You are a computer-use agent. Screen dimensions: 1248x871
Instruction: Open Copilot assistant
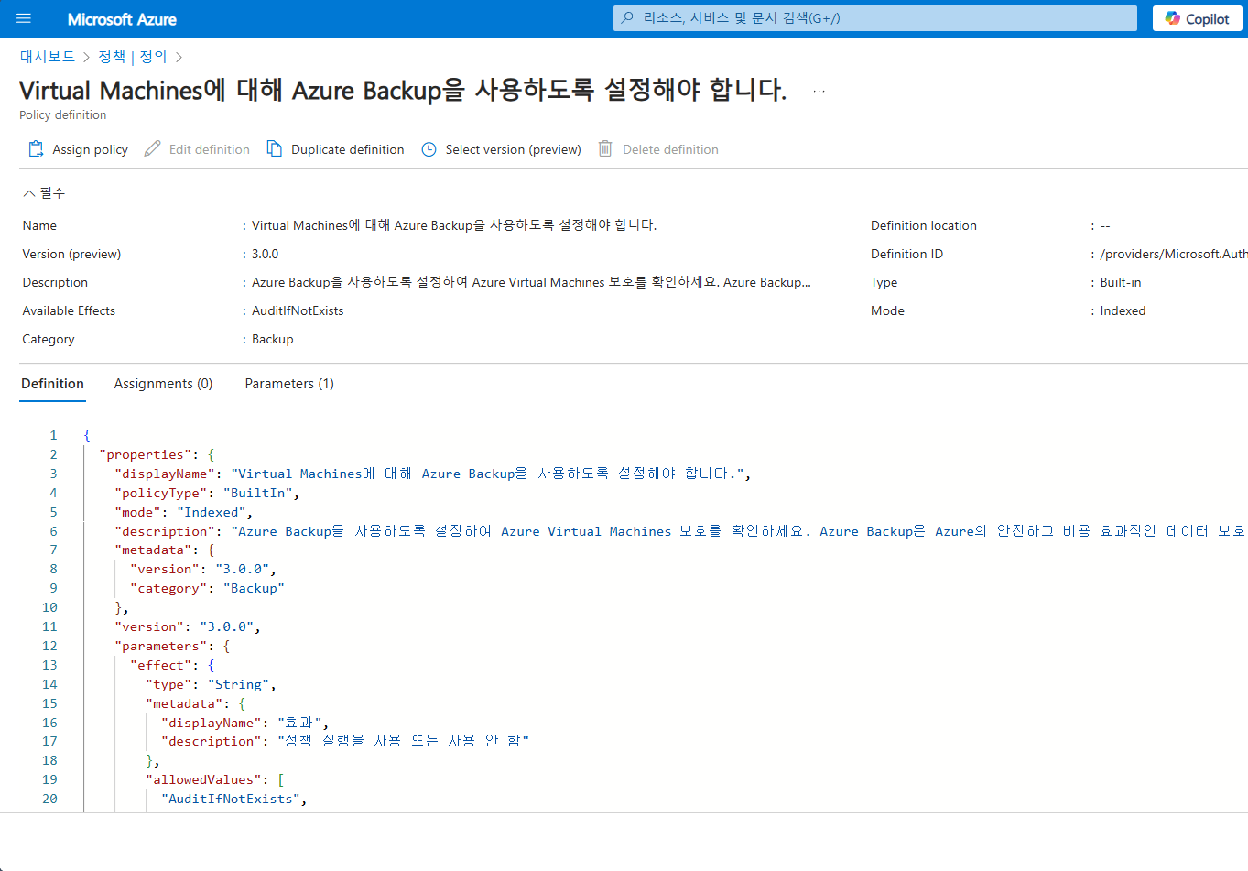(x=1197, y=18)
